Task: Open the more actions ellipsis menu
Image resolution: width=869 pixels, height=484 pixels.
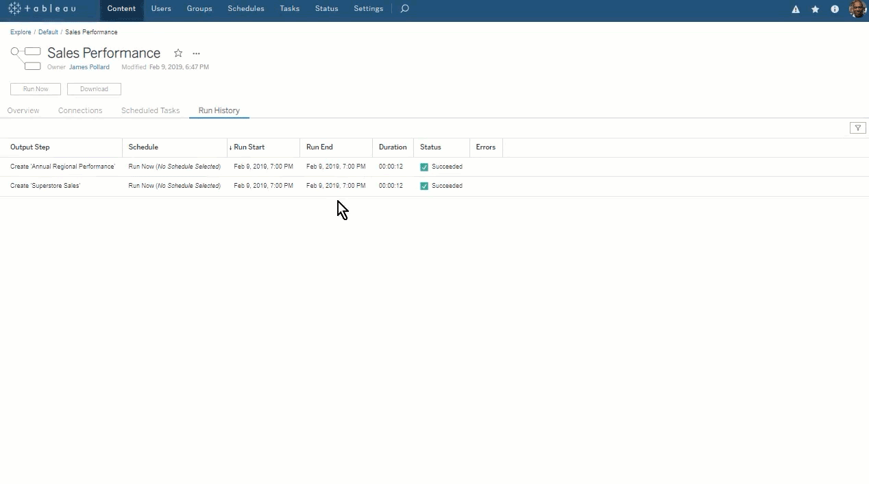Action: (x=196, y=53)
